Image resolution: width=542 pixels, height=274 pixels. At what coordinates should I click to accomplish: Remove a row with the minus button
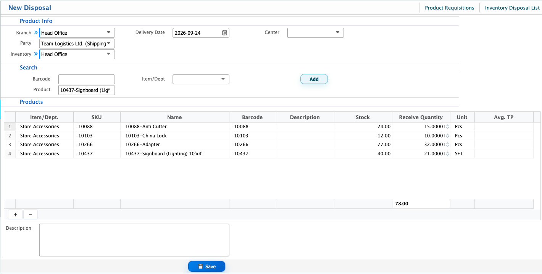point(31,215)
